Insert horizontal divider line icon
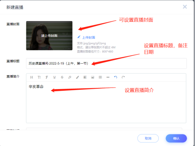Viewport: 195px width, 146px height. (108, 77)
